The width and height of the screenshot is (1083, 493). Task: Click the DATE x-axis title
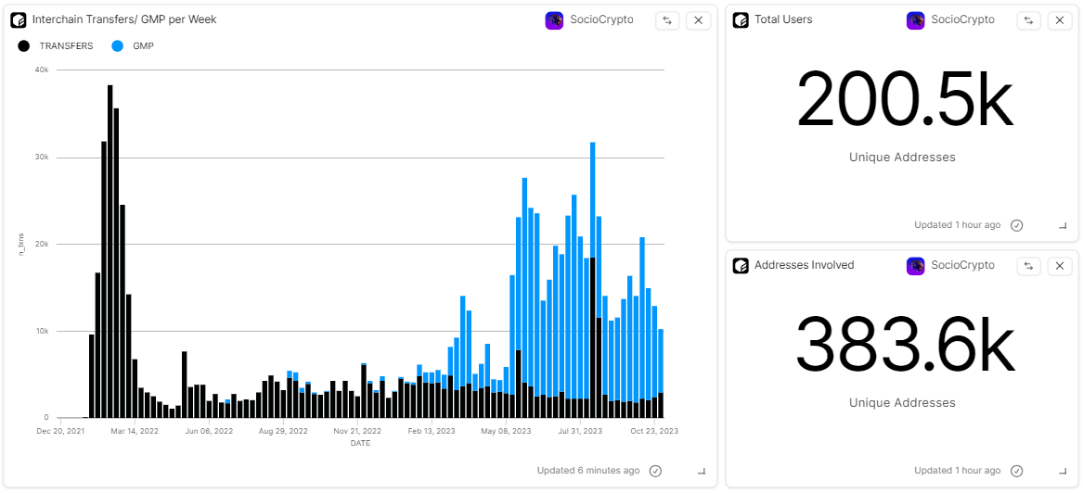[x=360, y=443]
